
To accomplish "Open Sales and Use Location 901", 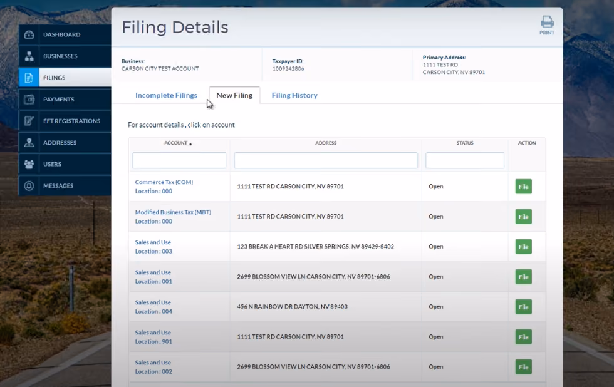I will 153,337.
